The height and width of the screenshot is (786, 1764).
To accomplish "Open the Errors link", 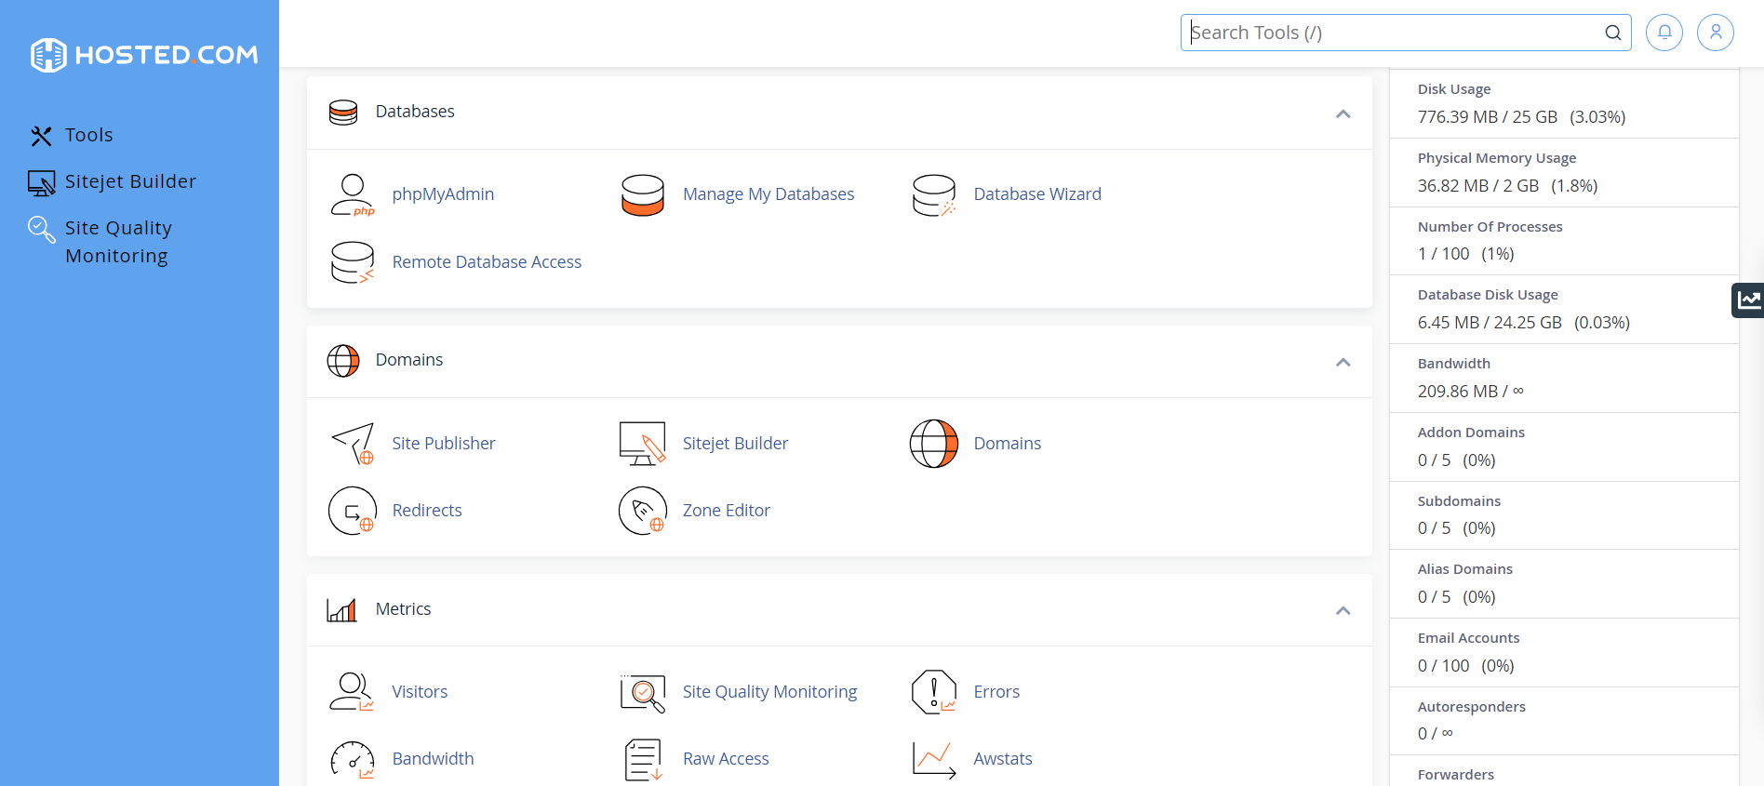I will 996,692.
